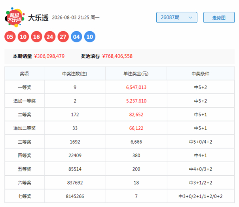The height and width of the screenshot is (207, 239).
Task: Click the prize amount 5,237,610
Action: 136,101
